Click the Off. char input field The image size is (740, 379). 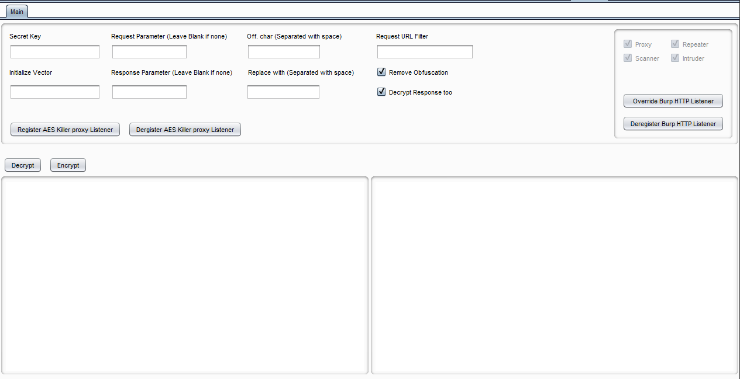[x=284, y=51]
